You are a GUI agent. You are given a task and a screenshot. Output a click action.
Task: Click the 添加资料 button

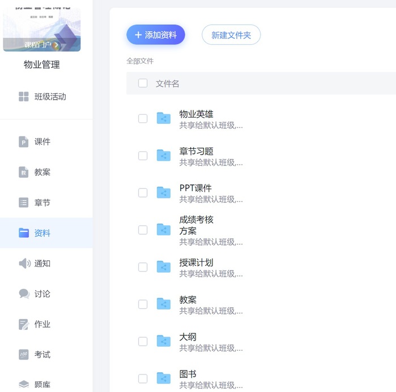(156, 35)
